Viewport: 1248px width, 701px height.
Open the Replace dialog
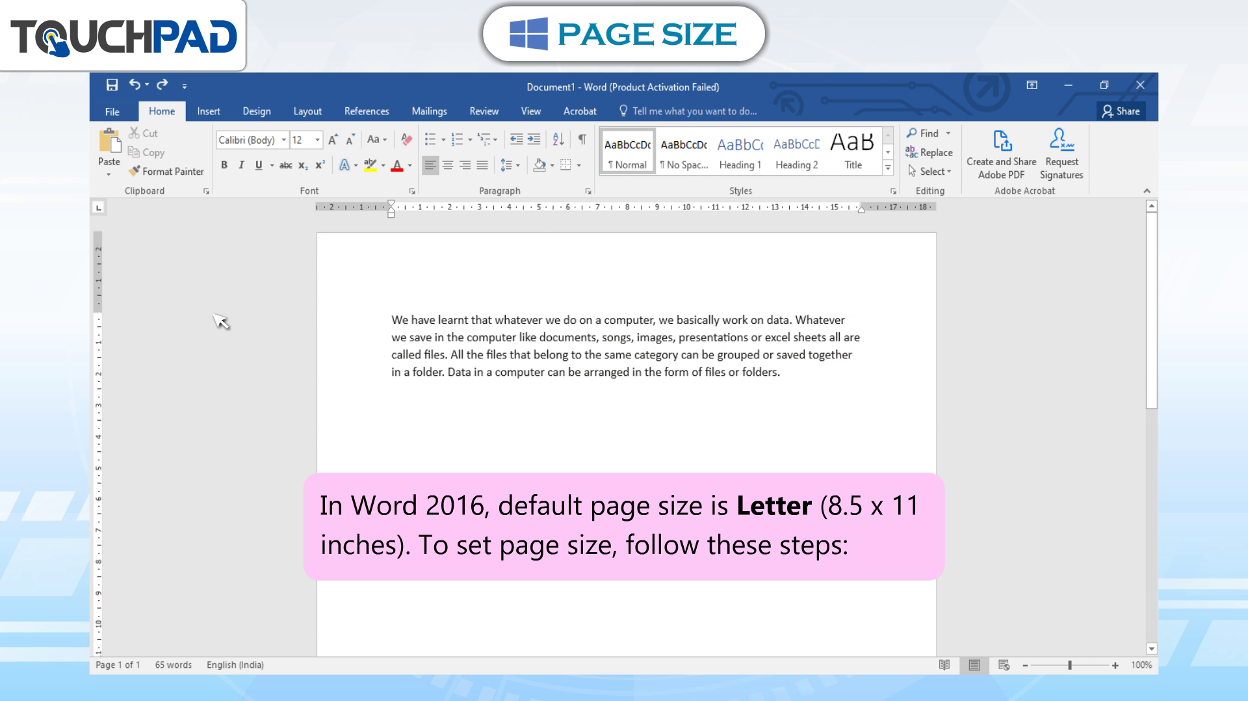(x=929, y=152)
